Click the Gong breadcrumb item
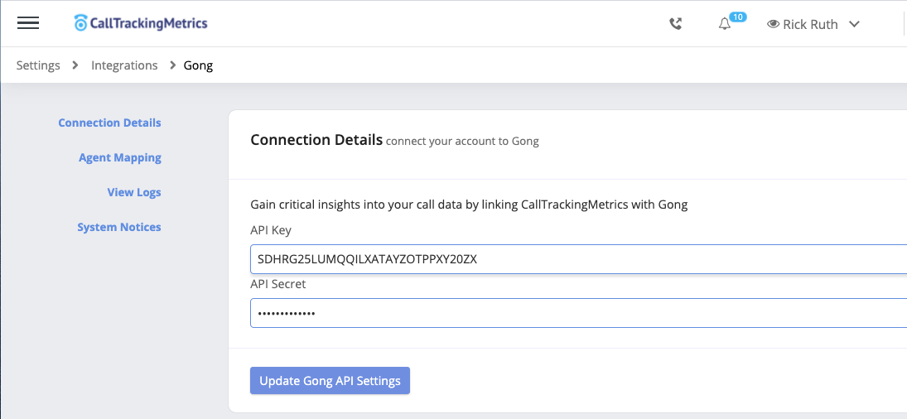The image size is (907, 419). point(198,65)
